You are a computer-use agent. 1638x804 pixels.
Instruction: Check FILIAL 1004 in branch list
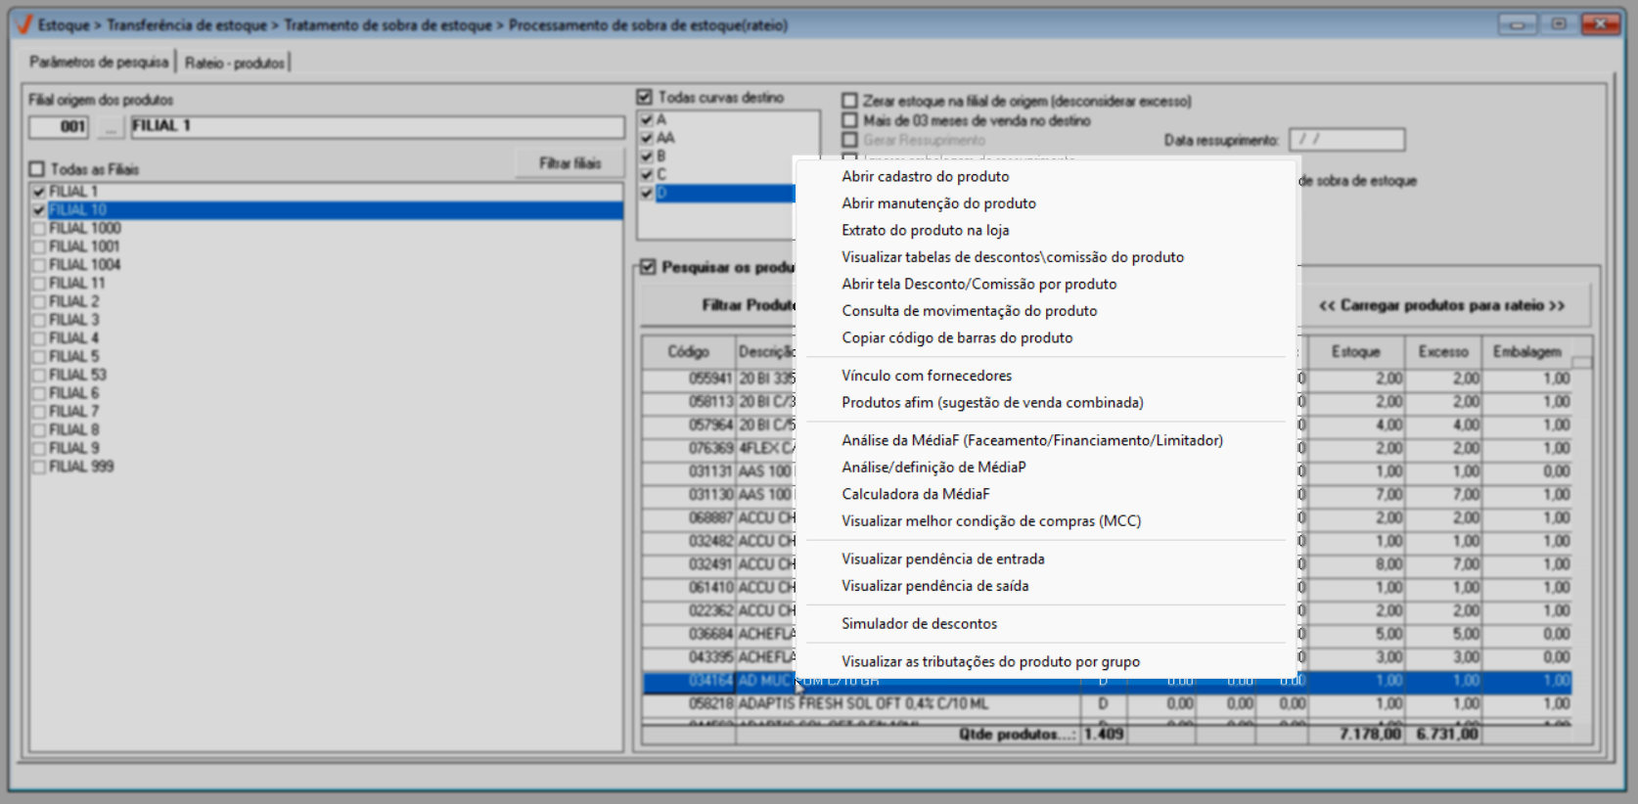(x=39, y=265)
